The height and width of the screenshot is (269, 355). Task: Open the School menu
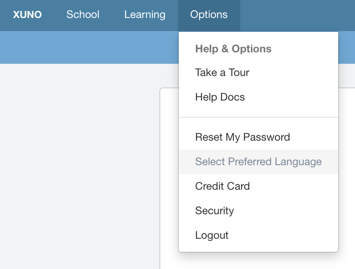[x=83, y=15]
